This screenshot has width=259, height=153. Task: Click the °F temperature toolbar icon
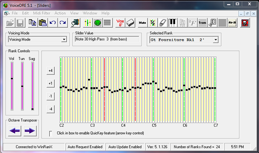(192, 23)
